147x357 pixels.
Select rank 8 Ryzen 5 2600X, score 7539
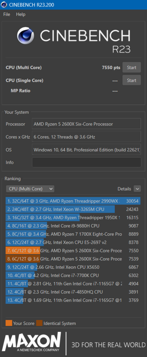click(73, 259)
